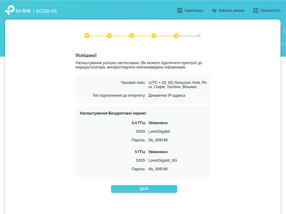
Task: Click the fifth wizard step dot
Action: pos(176,36)
